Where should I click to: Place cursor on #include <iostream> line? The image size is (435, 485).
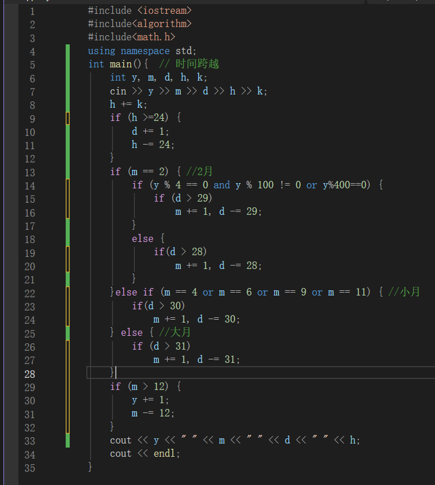coord(139,10)
